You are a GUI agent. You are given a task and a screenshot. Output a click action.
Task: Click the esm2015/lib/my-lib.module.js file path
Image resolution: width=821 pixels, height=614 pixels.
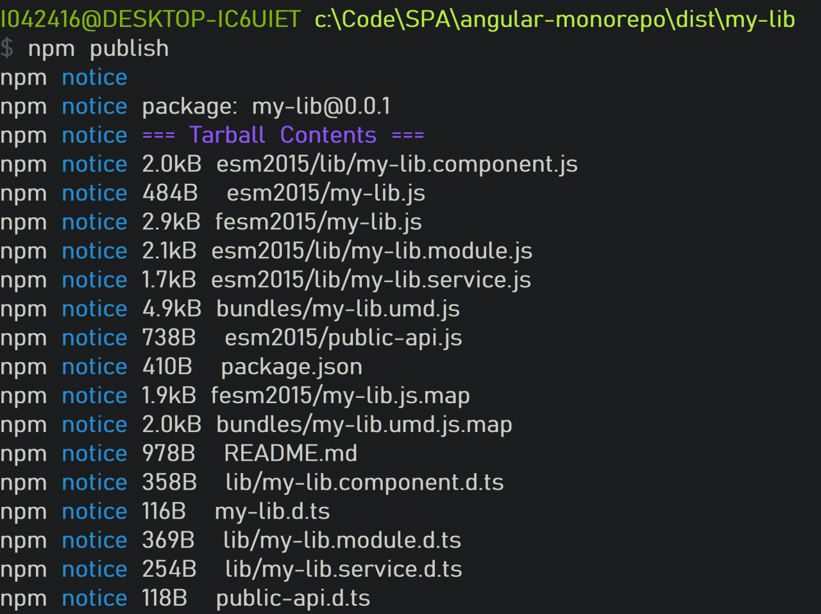coord(372,251)
